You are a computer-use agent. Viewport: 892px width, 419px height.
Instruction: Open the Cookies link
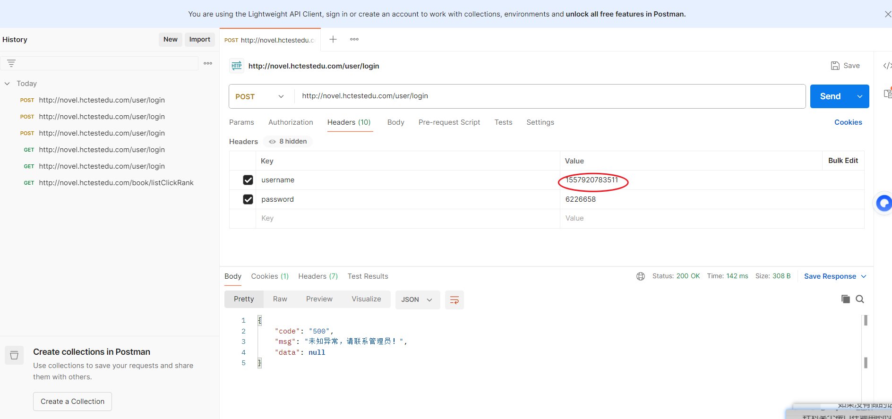pyautogui.click(x=848, y=122)
